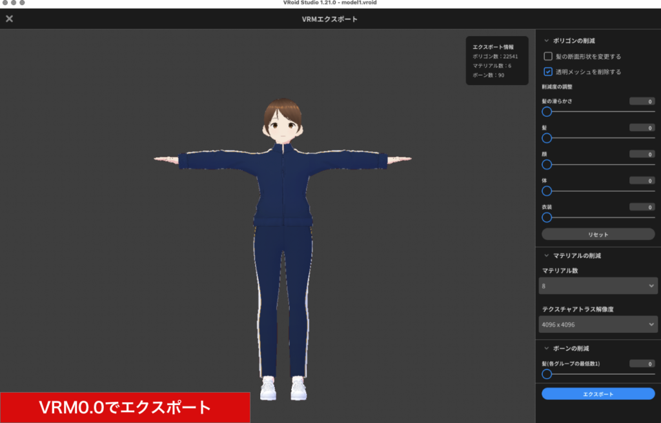Image resolution: width=661 pixels, height=423 pixels.
Task: Click the 髪(各グループの最低数1) bone slider
Action: (x=547, y=373)
